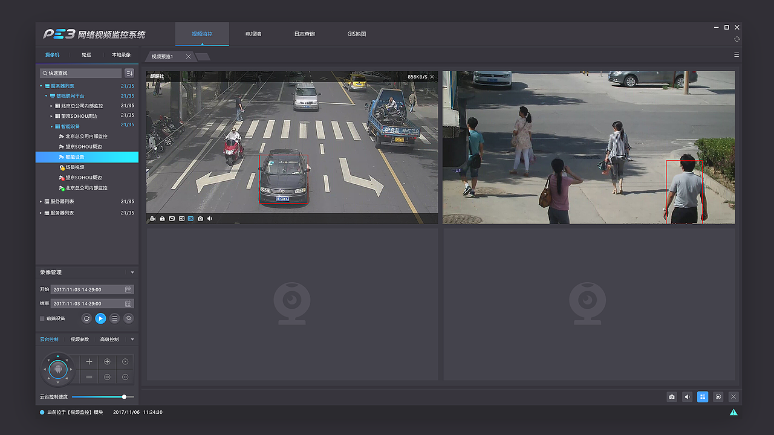This screenshot has width=774, height=435.
Task: Select the 云台控制 tab
Action: (49, 340)
